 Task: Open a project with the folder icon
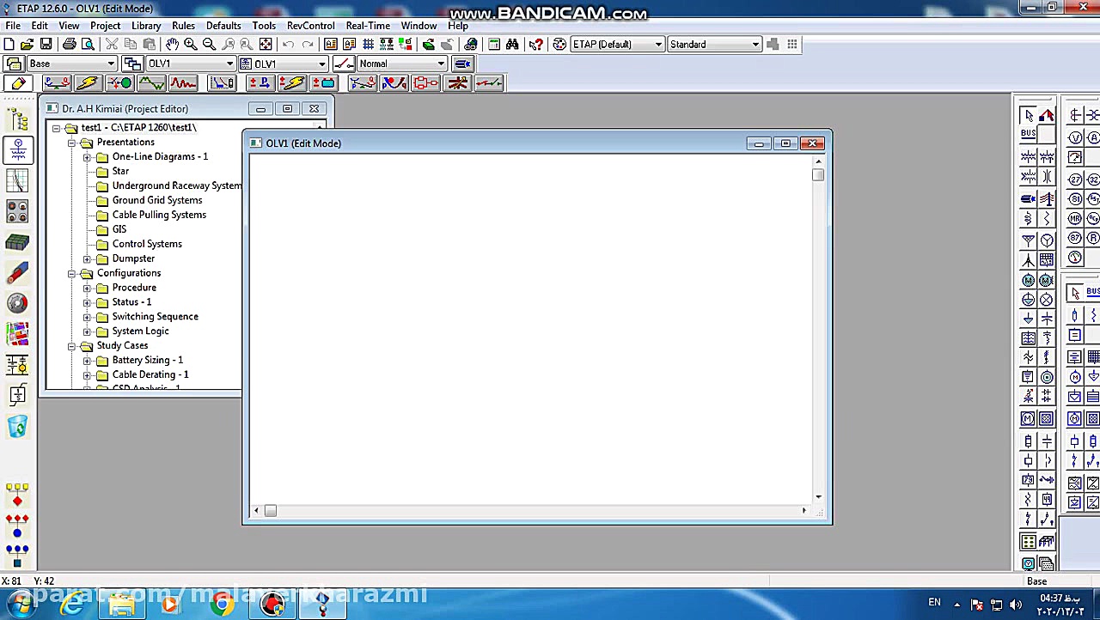(27, 45)
